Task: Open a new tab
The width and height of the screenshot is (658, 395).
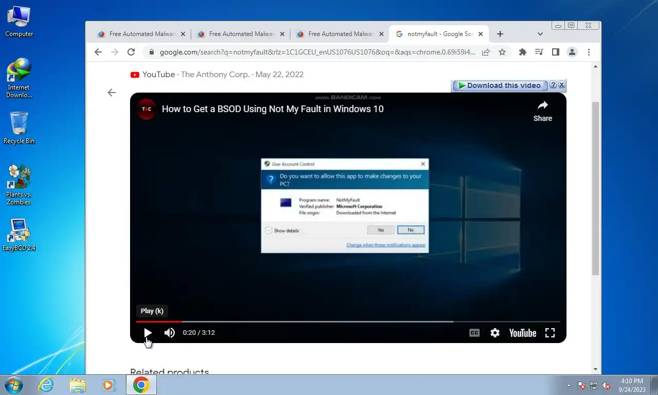Action: click(x=500, y=34)
